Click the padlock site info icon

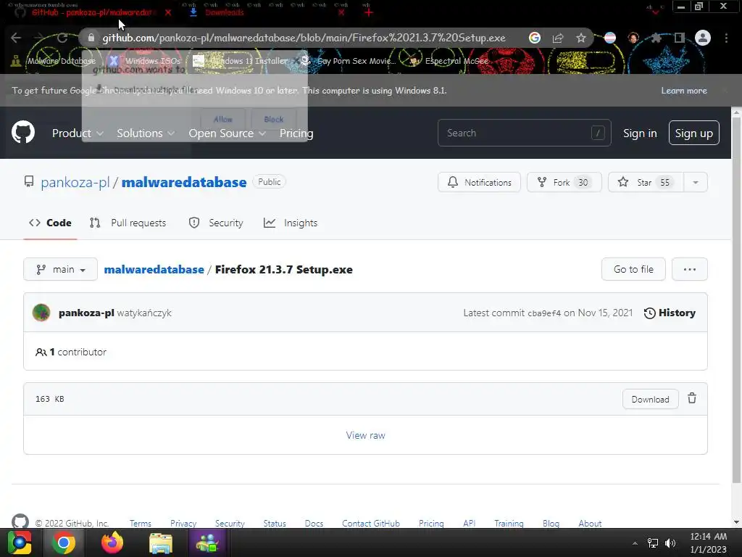pyautogui.click(x=91, y=38)
